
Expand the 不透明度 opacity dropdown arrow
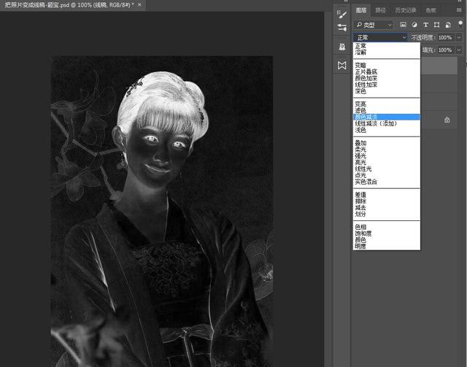[x=458, y=37]
